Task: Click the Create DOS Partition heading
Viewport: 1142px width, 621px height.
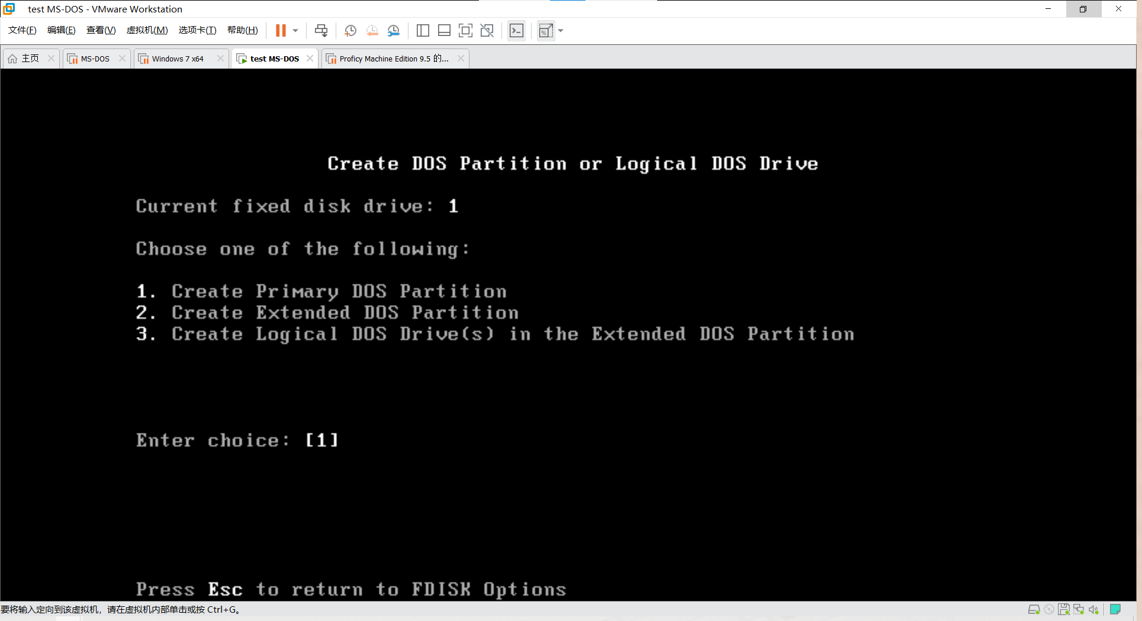Action: [x=572, y=164]
